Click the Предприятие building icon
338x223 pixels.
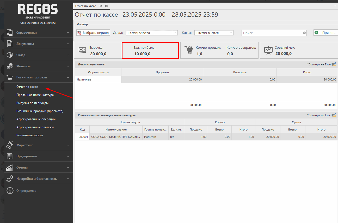pos(10,156)
